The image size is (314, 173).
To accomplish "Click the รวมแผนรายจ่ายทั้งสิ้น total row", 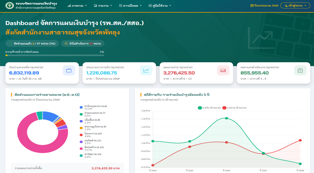I will pos(67,168).
